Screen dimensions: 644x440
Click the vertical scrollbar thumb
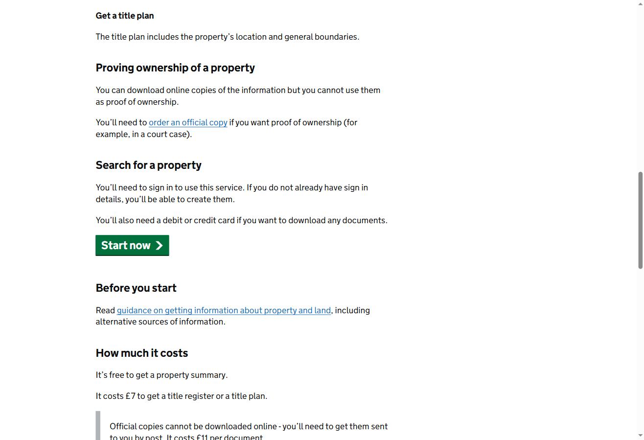pyautogui.click(x=640, y=220)
